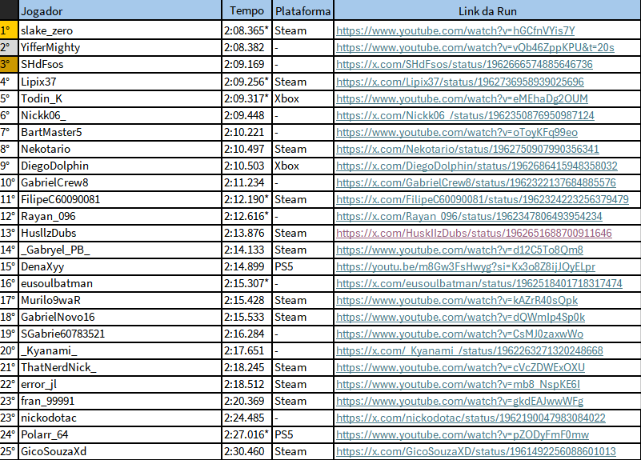Viewport: 641px width, 460px height.
Task: Open error_jl's YouTube run link
Action: (x=458, y=385)
